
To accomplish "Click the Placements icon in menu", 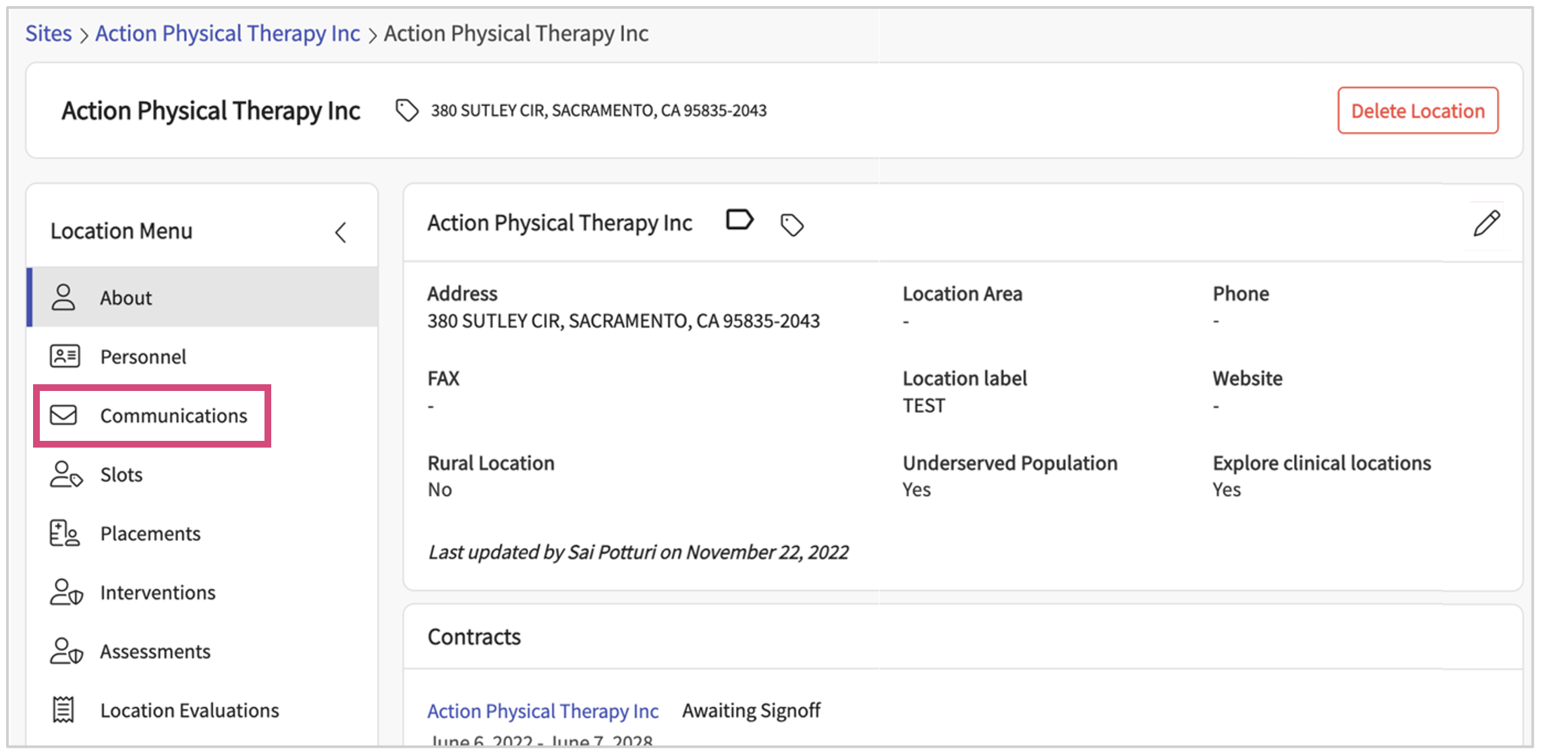I will tap(65, 533).
